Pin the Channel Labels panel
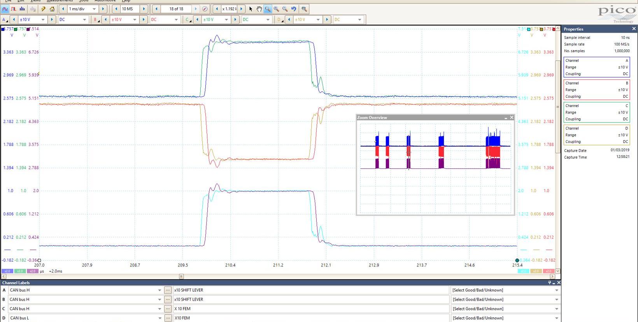 point(550,283)
